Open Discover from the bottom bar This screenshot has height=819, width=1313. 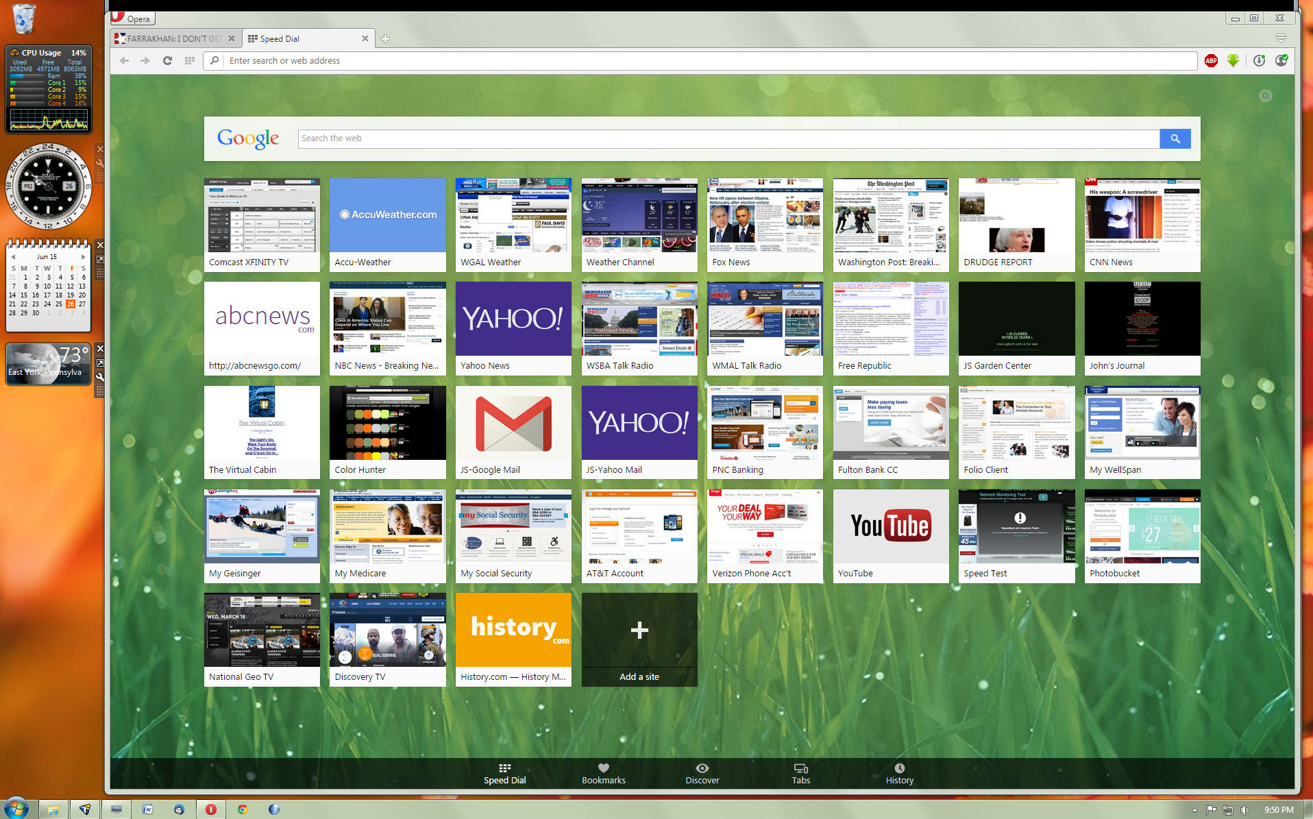click(702, 773)
